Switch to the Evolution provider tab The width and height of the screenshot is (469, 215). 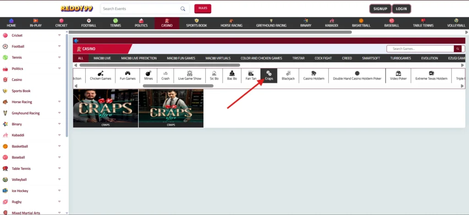(429, 58)
